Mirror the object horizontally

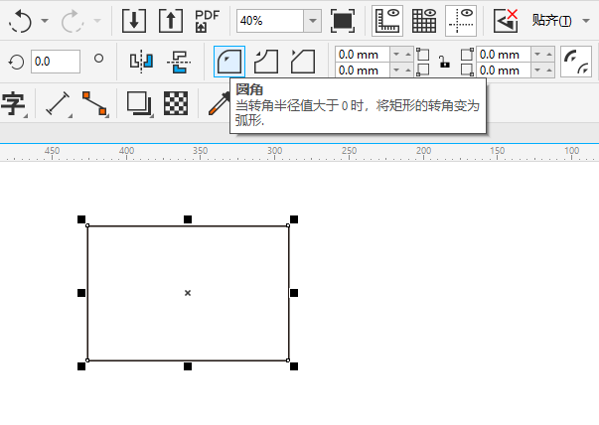[x=140, y=62]
